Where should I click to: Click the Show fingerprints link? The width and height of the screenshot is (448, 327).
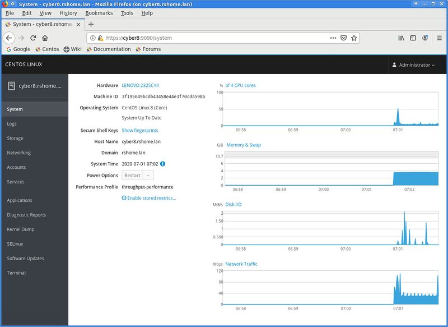tap(140, 130)
